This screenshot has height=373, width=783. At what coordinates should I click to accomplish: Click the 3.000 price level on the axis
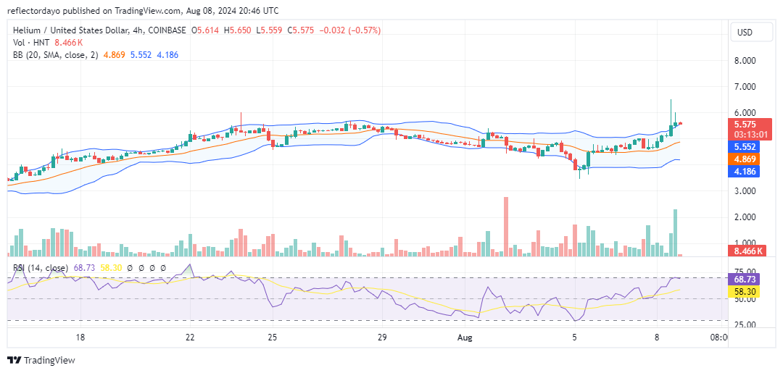tap(745, 191)
